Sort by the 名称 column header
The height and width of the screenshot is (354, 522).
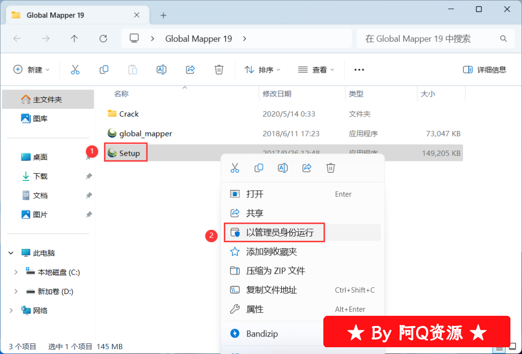121,94
